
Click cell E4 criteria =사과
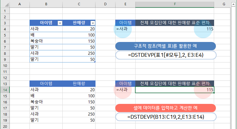[x=125, y=29]
